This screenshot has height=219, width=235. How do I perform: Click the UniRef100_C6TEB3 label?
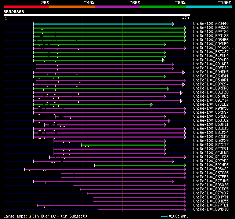pos(211,177)
